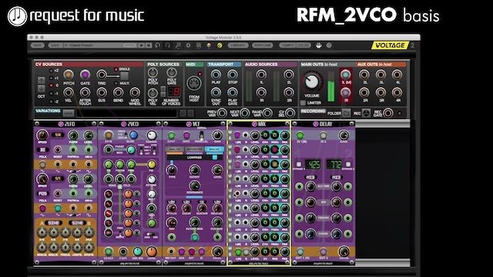
Task: Click the REC record button
Action: tap(366, 113)
